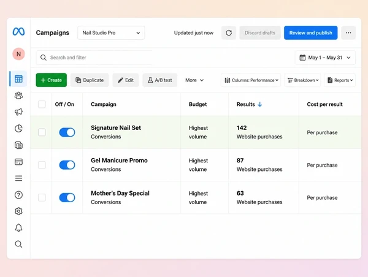Click the 87 results value

(x=240, y=161)
